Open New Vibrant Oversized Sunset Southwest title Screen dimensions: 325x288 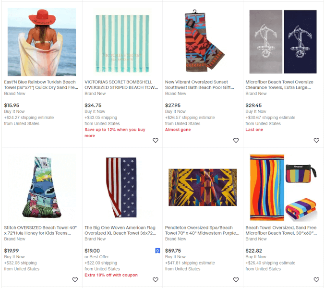pos(200,85)
